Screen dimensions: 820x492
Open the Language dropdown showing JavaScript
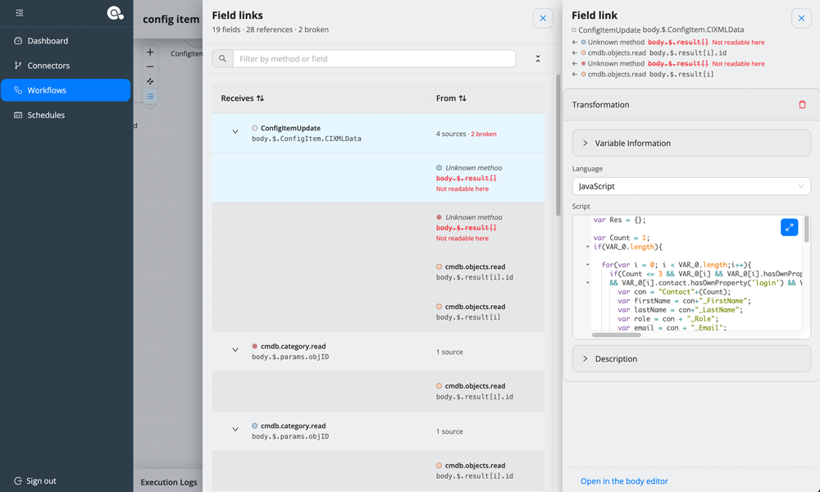click(x=691, y=186)
